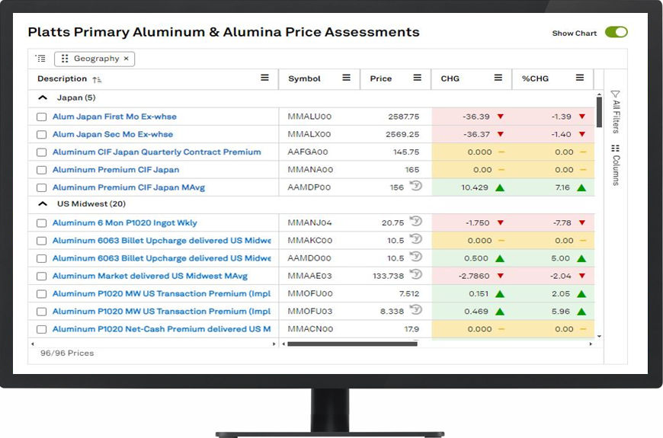
Task: Select the %CHG value 5.96
Action: tap(561, 312)
